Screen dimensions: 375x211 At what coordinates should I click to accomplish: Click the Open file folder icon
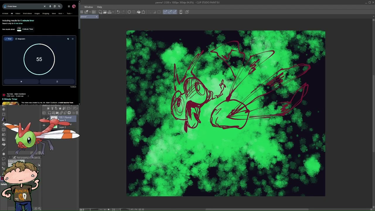[x=105, y=12]
